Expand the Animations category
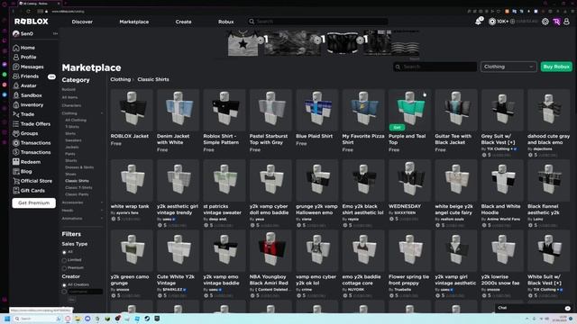This screenshot has height=324, width=577. coord(102,219)
